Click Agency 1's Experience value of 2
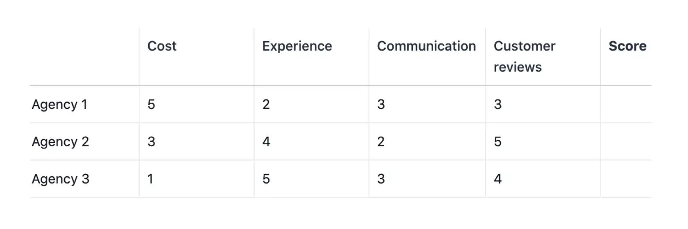This screenshot has height=229, width=688. (x=266, y=105)
